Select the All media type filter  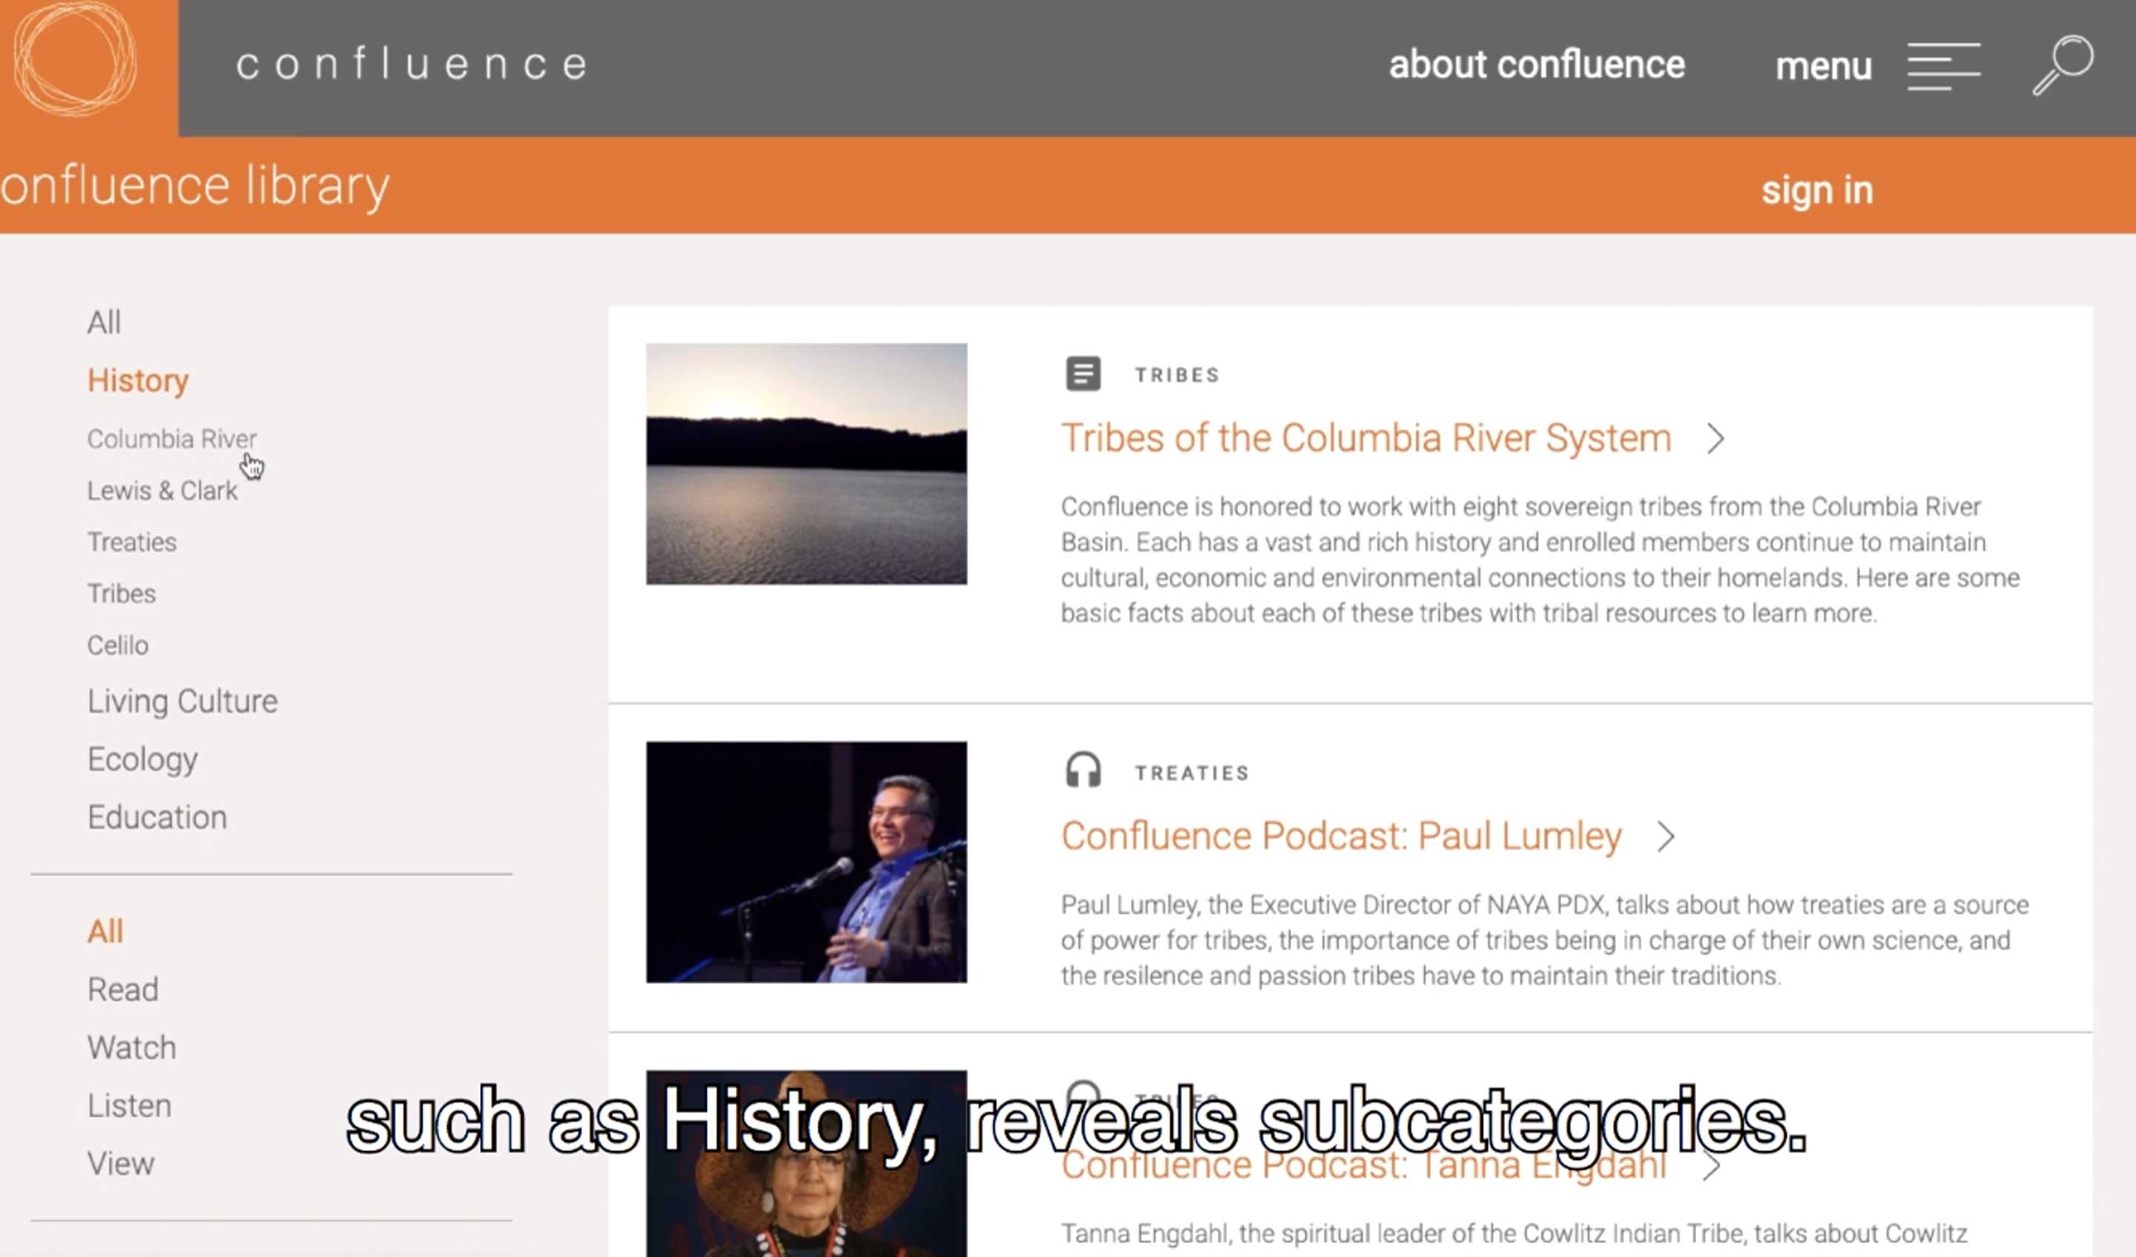click(x=105, y=931)
